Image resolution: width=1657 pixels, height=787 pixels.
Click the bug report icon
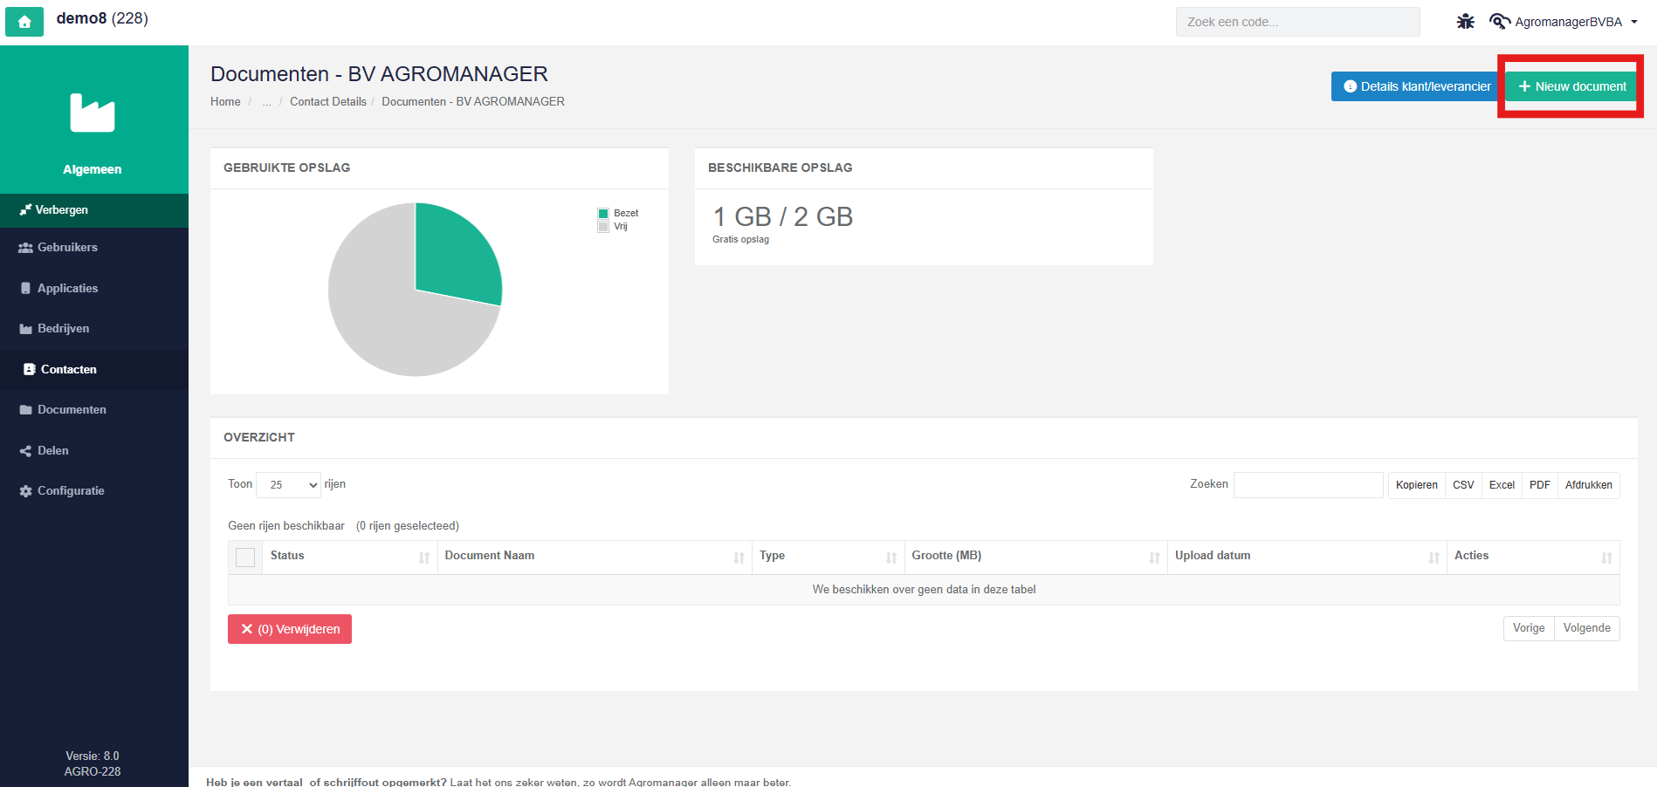coord(1465,22)
